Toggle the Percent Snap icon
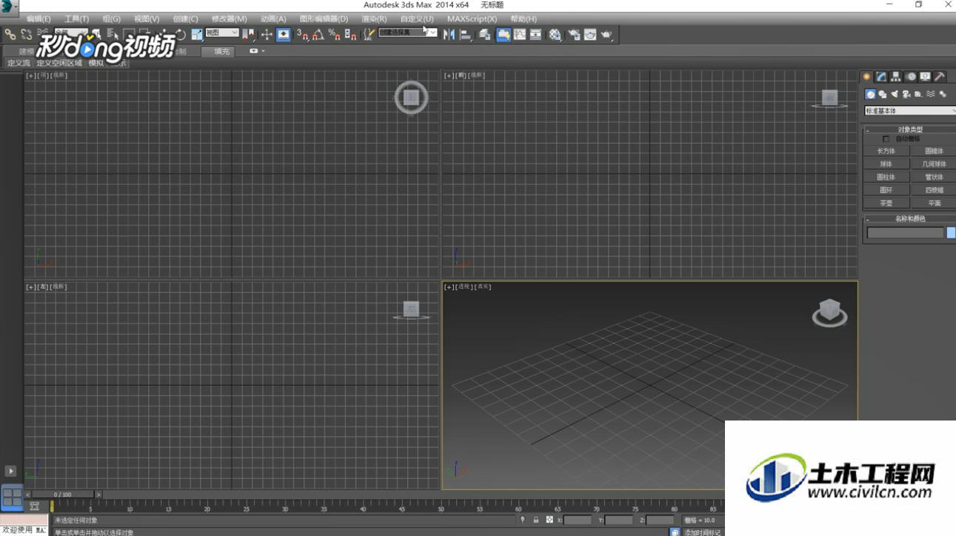 pyautogui.click(x=335, y=34)
